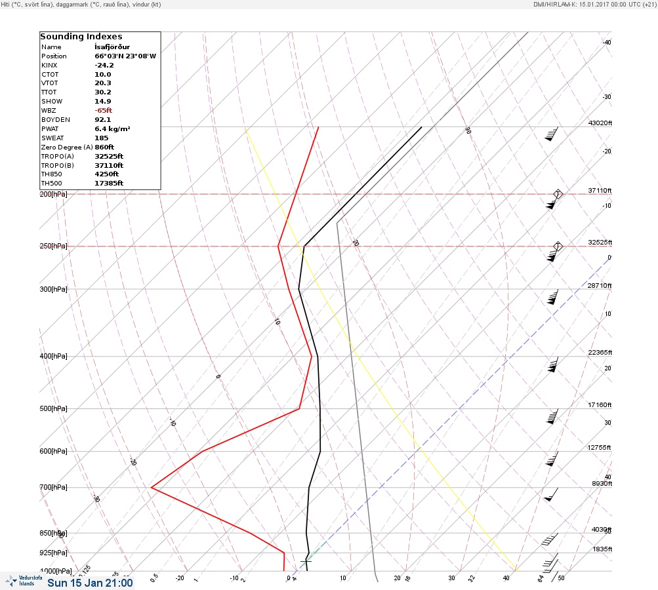Viewport: 658px width, 590px height.
Task: Click timestamp Sun 15 Jan 21:00
Action: [x=91, y=583]
